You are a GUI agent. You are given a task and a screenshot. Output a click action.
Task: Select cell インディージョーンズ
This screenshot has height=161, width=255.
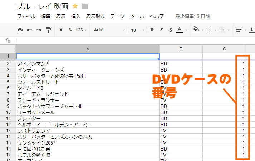pos(88,70)
